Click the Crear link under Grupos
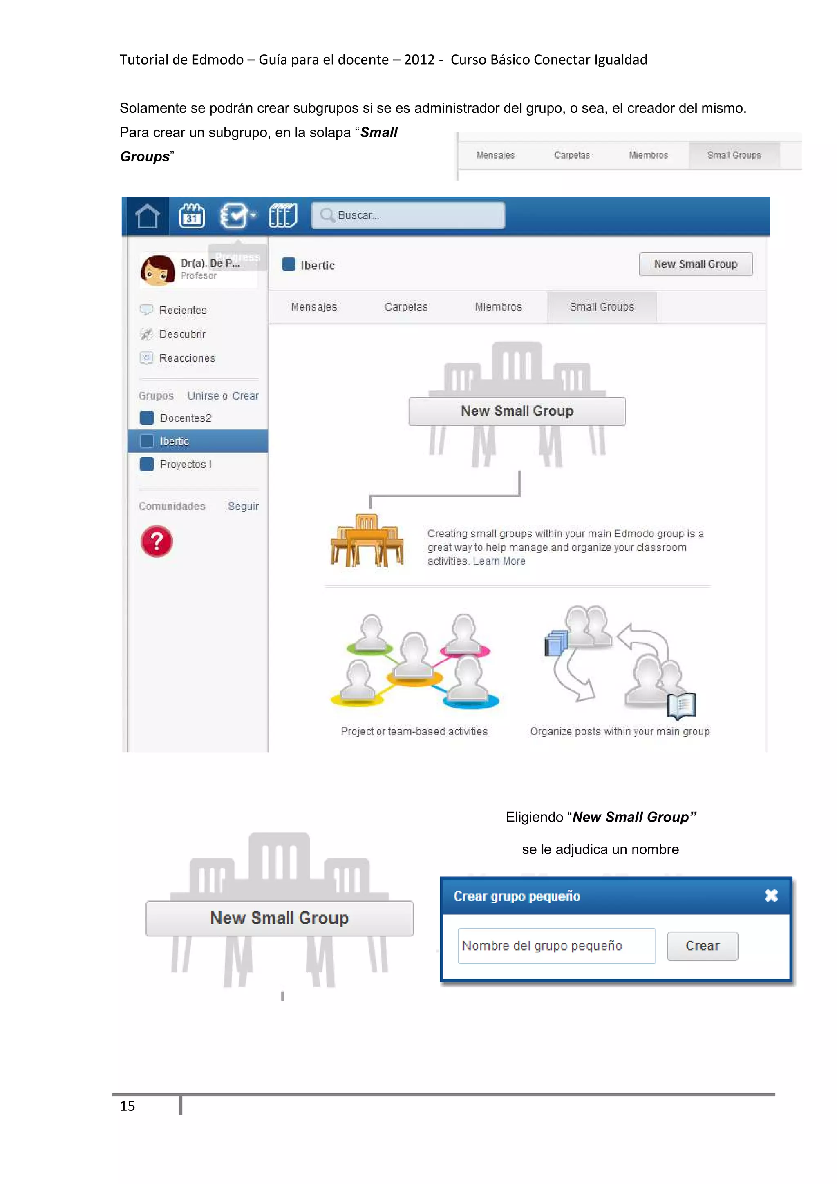The width and height of the screenshot is (837, 1184). tap(245, 395)
